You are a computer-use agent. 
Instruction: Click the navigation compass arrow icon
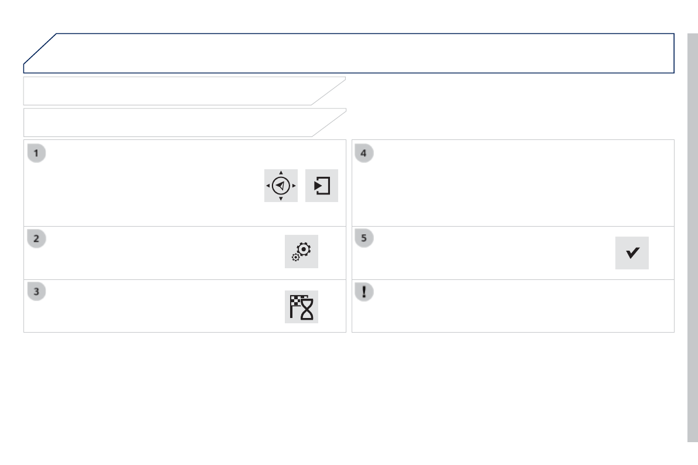point(281,186)
